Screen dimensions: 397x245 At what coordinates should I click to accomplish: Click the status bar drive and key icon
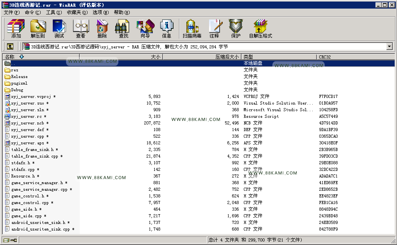10,240
